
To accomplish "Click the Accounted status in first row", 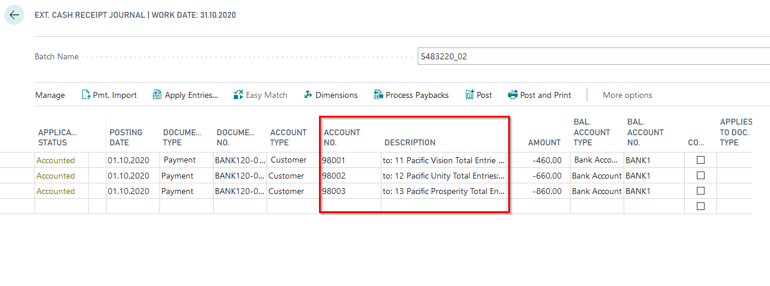I will pos(55,160).
